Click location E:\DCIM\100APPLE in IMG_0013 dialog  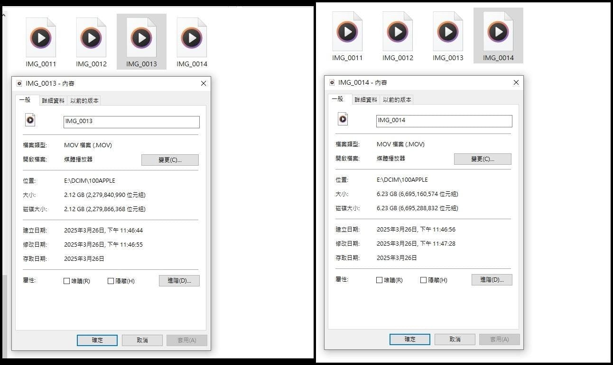90,181
